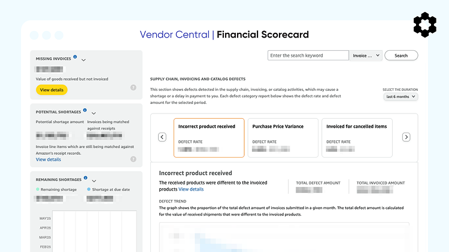Click the Financial Scorecard title text
Image resolution: width=449 pixels, height=252 pixels.
[263, 35]
